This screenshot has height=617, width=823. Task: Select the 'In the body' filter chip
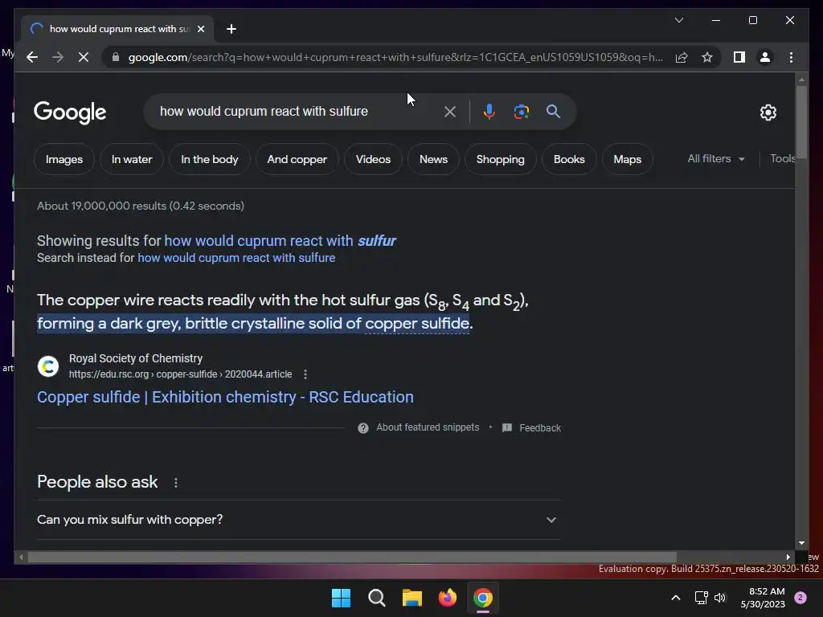pyautogui.click(x=210, y=159)
